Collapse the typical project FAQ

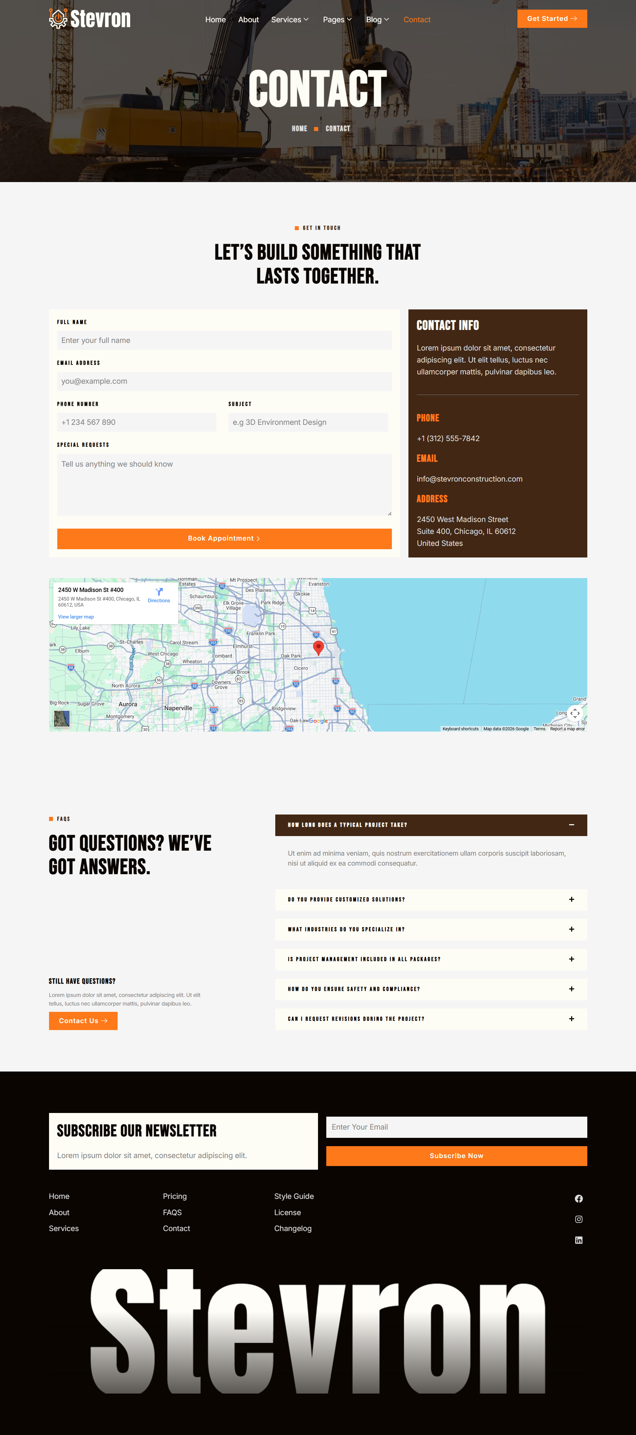click(x=571, y=825)
